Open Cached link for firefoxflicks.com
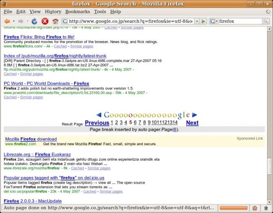 [x=60, y=46]
